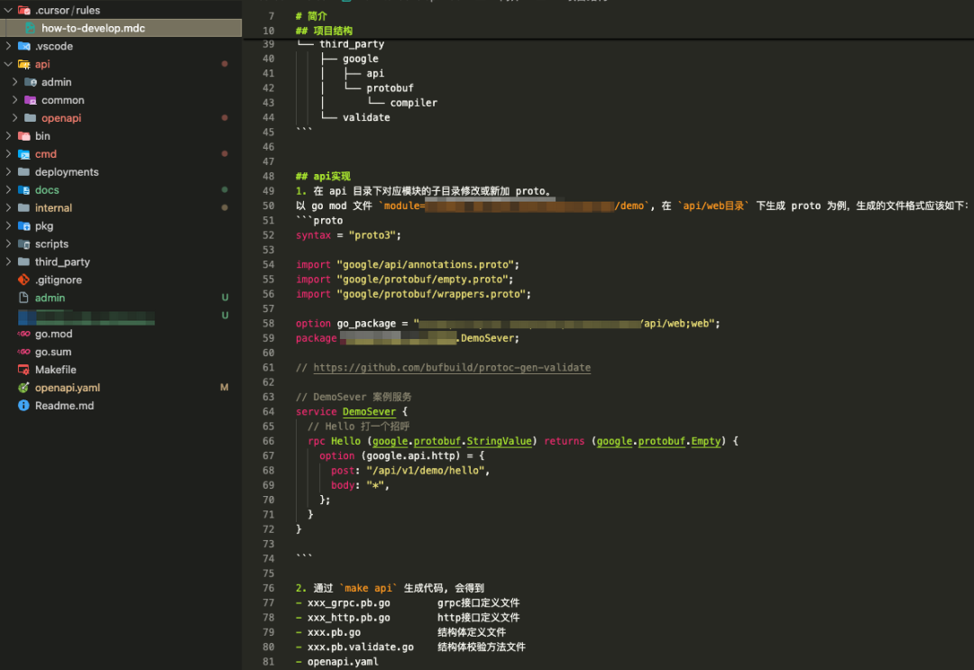This screenshot has height=670, width=974.
Task: Click the .vscode folder icon
Action: click(x=24, y=46)
